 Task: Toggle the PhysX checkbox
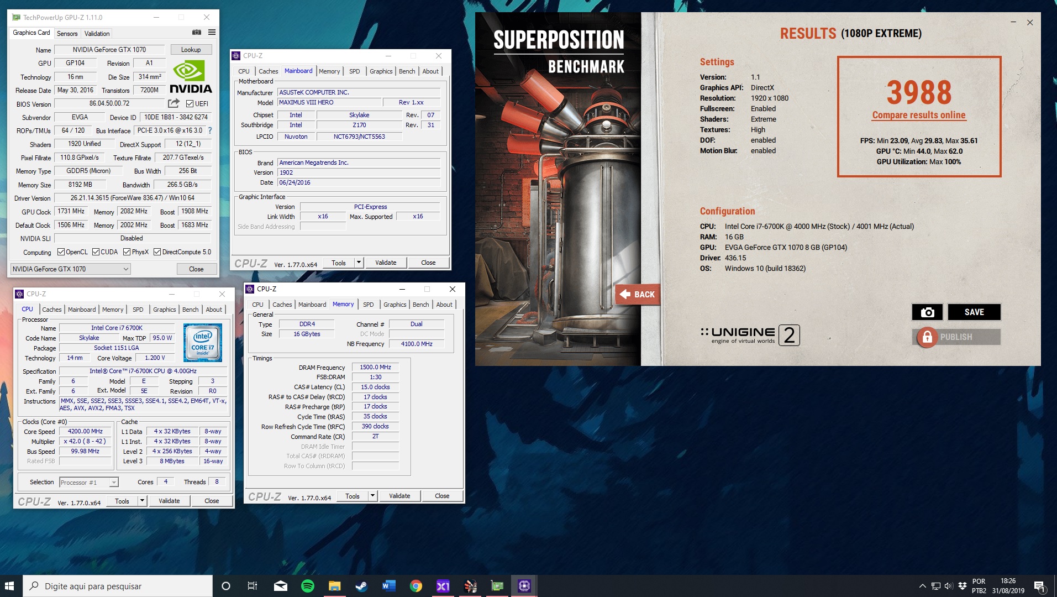point(127,252)
